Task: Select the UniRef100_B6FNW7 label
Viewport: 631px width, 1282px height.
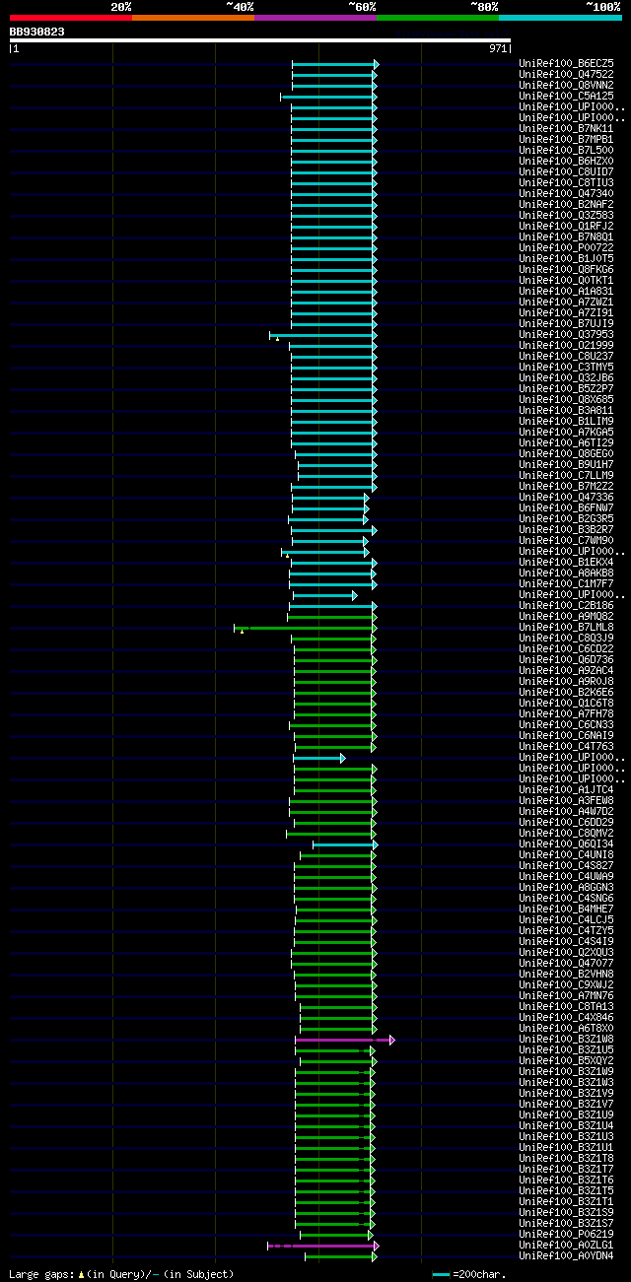Action: [x=566, y=508]
